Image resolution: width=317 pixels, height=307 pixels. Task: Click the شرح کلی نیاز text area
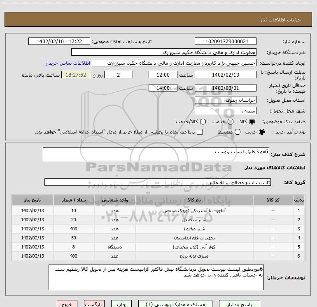coord(156,154)
